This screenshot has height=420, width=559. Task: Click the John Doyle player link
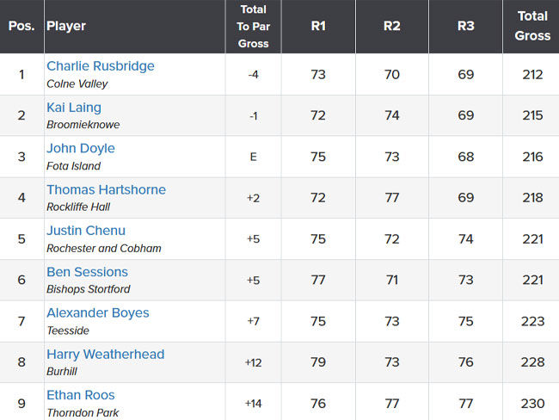[x=81, y=148]
